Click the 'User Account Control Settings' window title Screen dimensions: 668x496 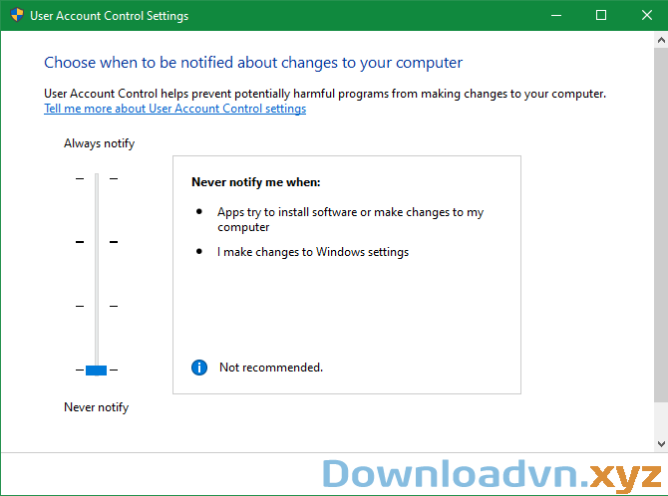tap(109, 16)
